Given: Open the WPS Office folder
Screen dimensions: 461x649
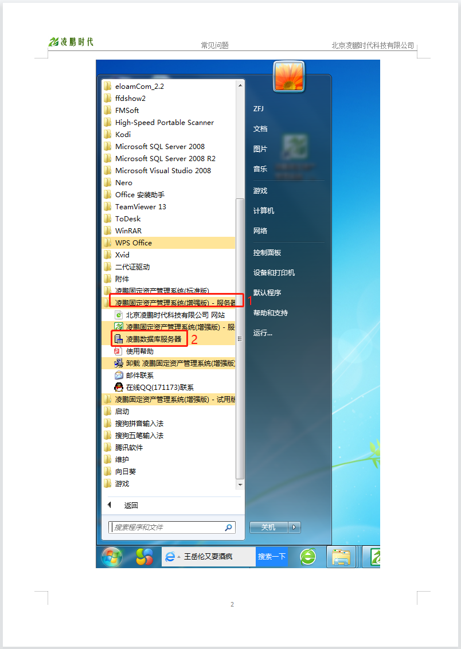Looking at the screenshot, I should click(169, 243).
